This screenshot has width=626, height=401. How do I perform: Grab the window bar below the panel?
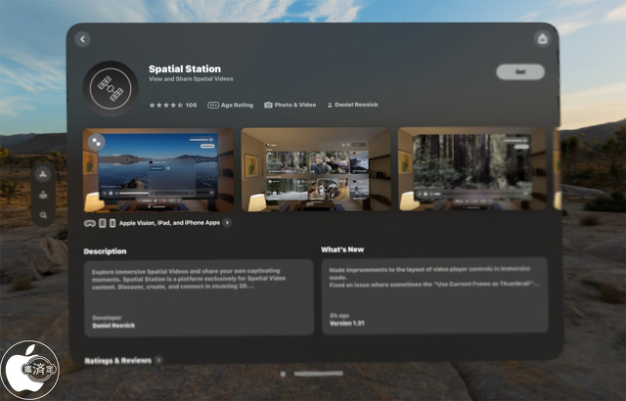tap(318, 374)
